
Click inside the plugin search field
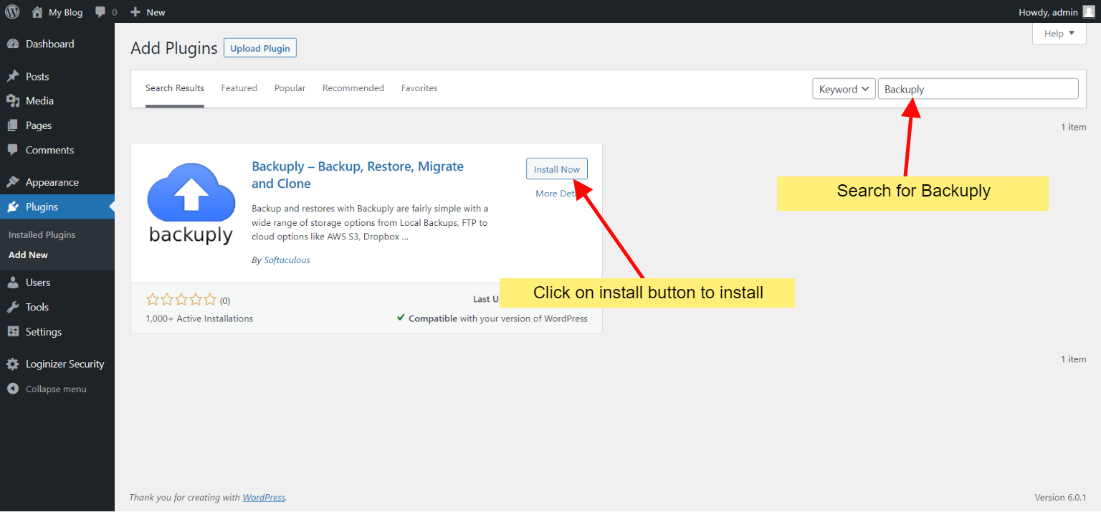click(x=978, y=88)
